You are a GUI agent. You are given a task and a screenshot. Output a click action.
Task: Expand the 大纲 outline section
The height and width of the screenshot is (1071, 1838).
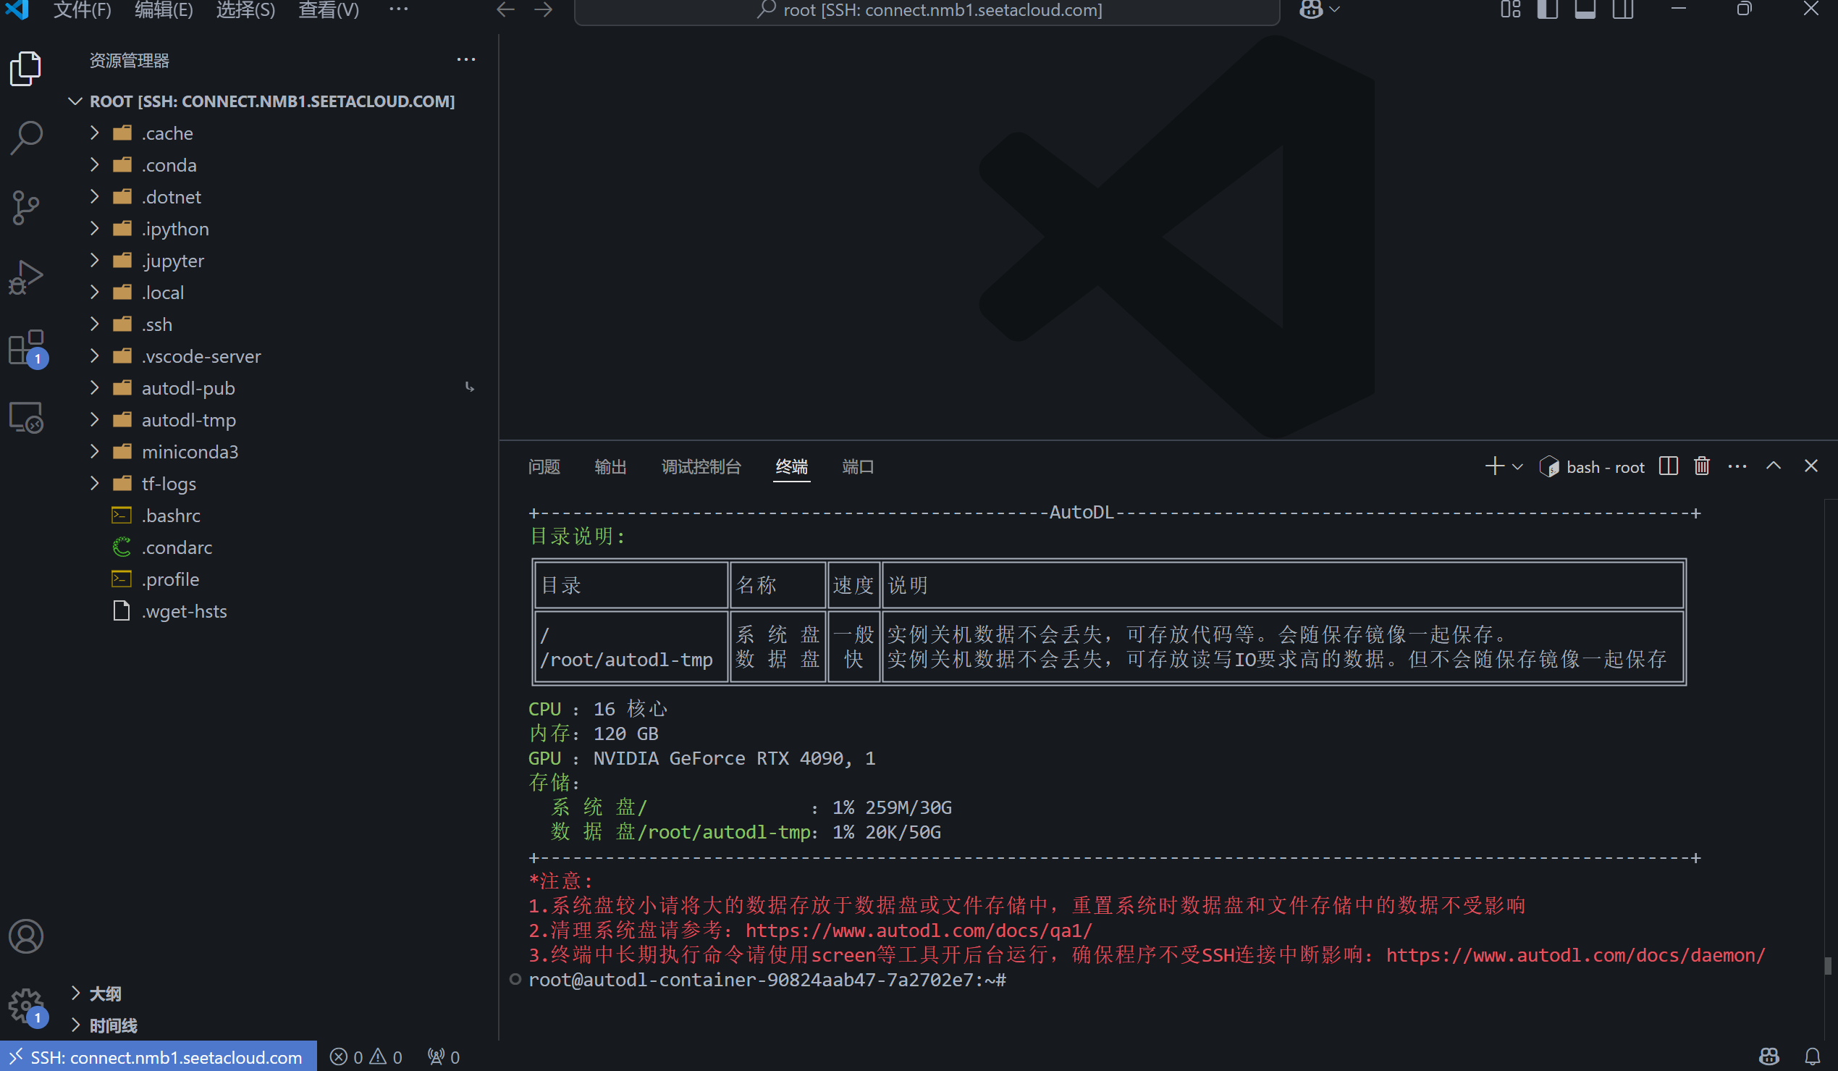(x=106, y=993)
